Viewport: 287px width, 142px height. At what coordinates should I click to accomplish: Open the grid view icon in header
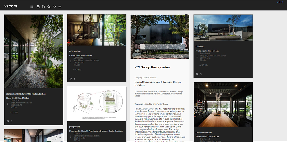click(32, 7)
